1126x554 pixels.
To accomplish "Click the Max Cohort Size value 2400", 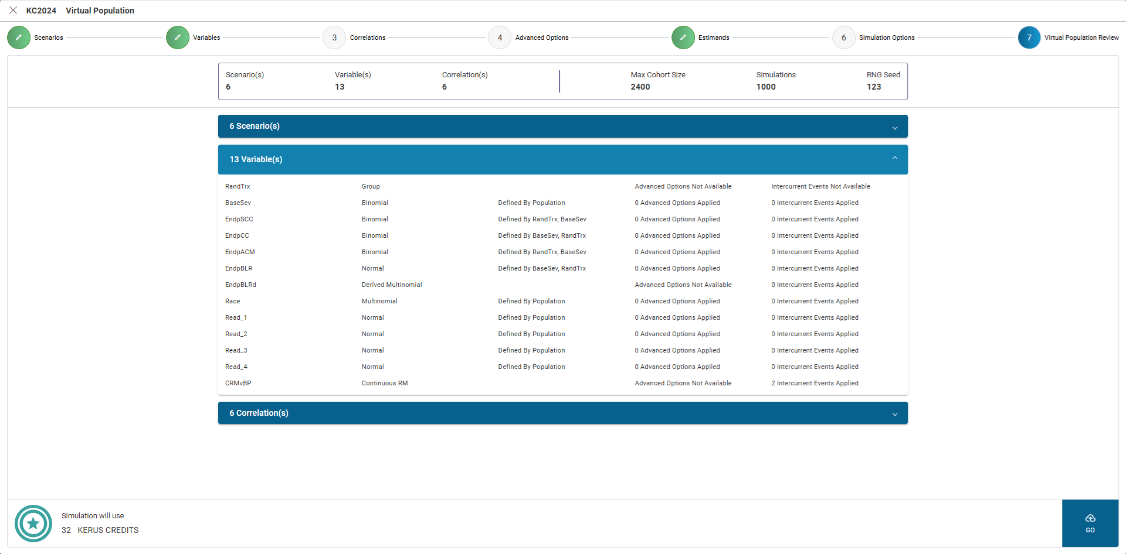I will [x=640, y=87].
